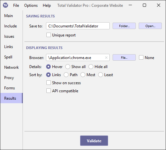Clear the Browser path with the X icon

coord(106,58)
